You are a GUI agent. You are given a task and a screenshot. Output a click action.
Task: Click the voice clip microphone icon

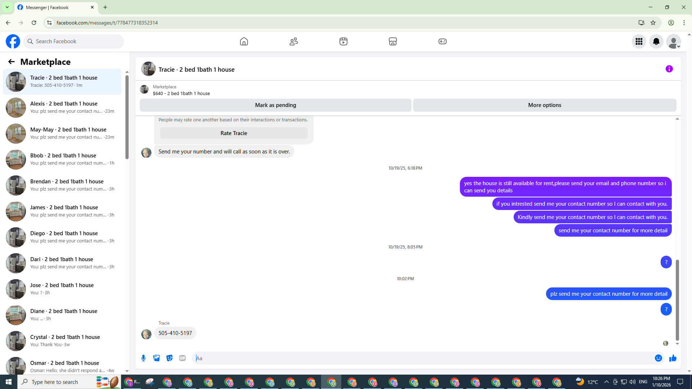click(x=143, y=358)
